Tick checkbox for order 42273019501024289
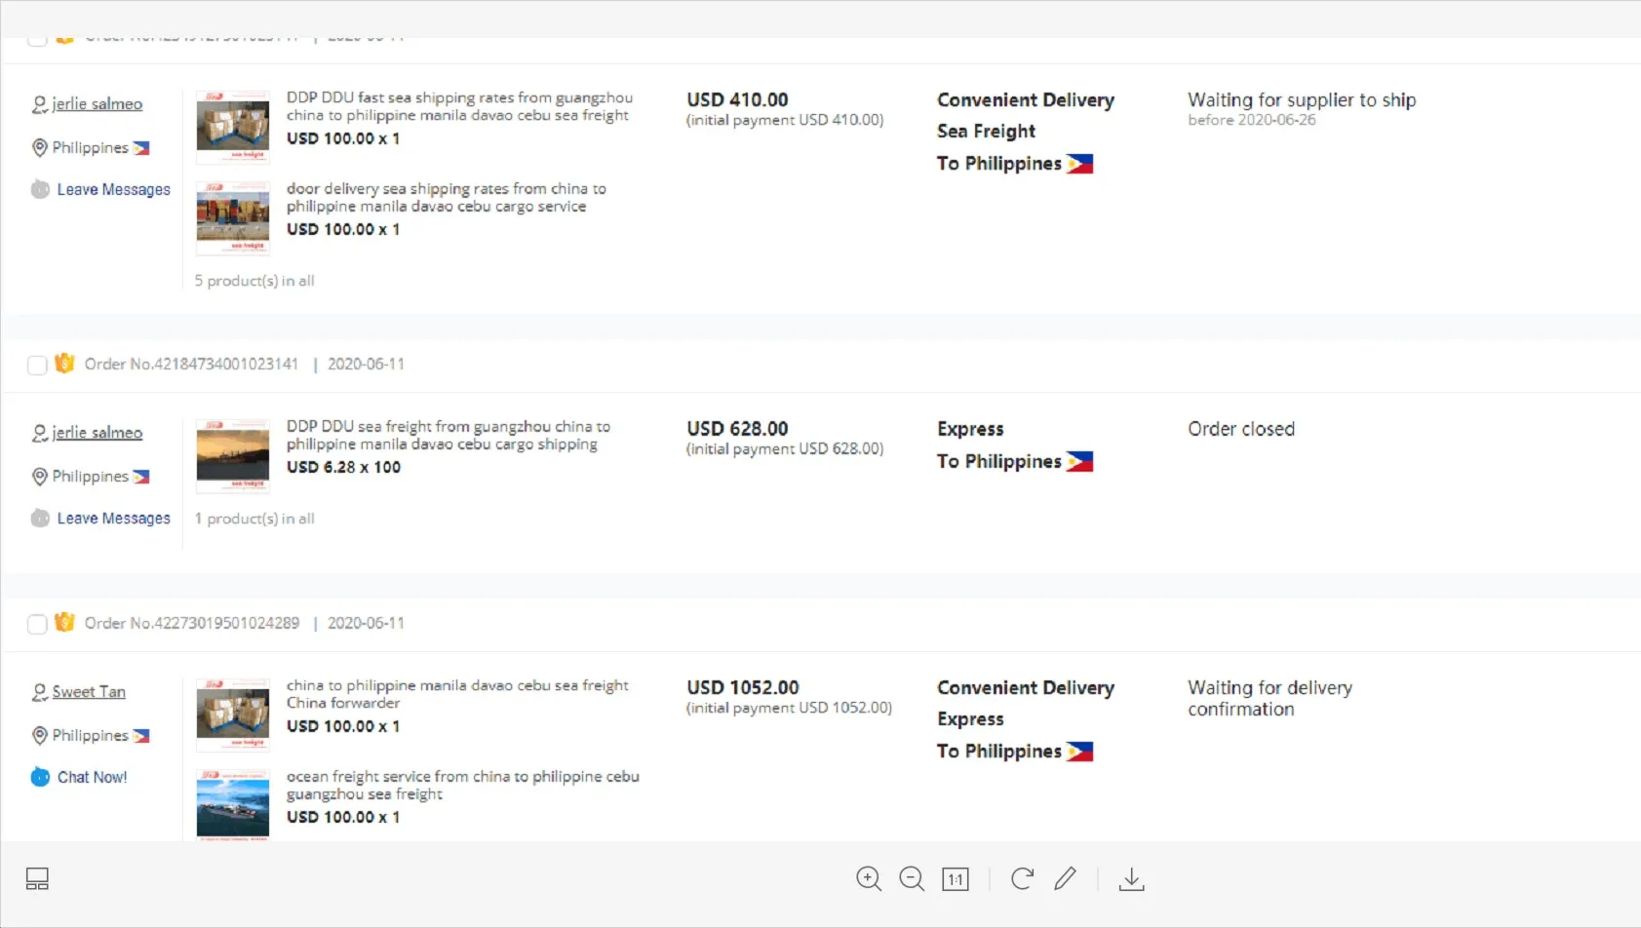 pyautogui.click(x=37, y=624)
